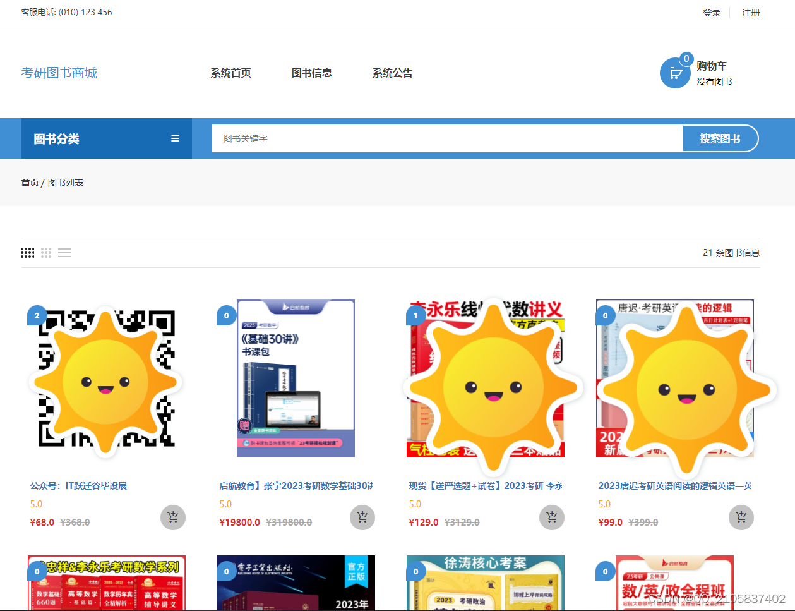Click the hamburger icon beside 图书分类
The height and width of the screenshot is (611, 795).
pyautogui.click(x=175, y=138)
